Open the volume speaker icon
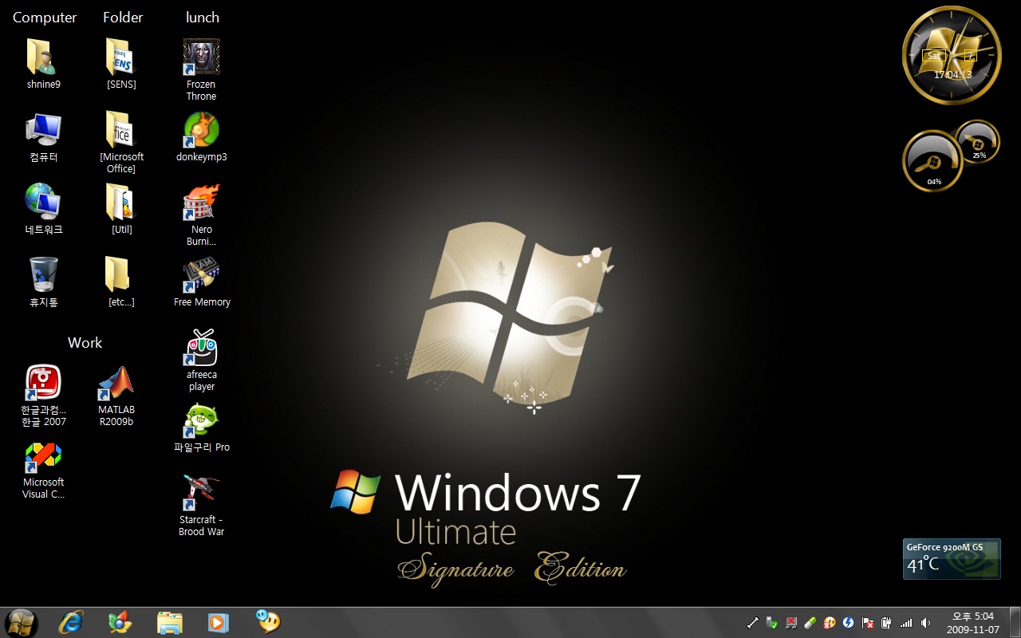1021x638 pixels. [925, 622]
